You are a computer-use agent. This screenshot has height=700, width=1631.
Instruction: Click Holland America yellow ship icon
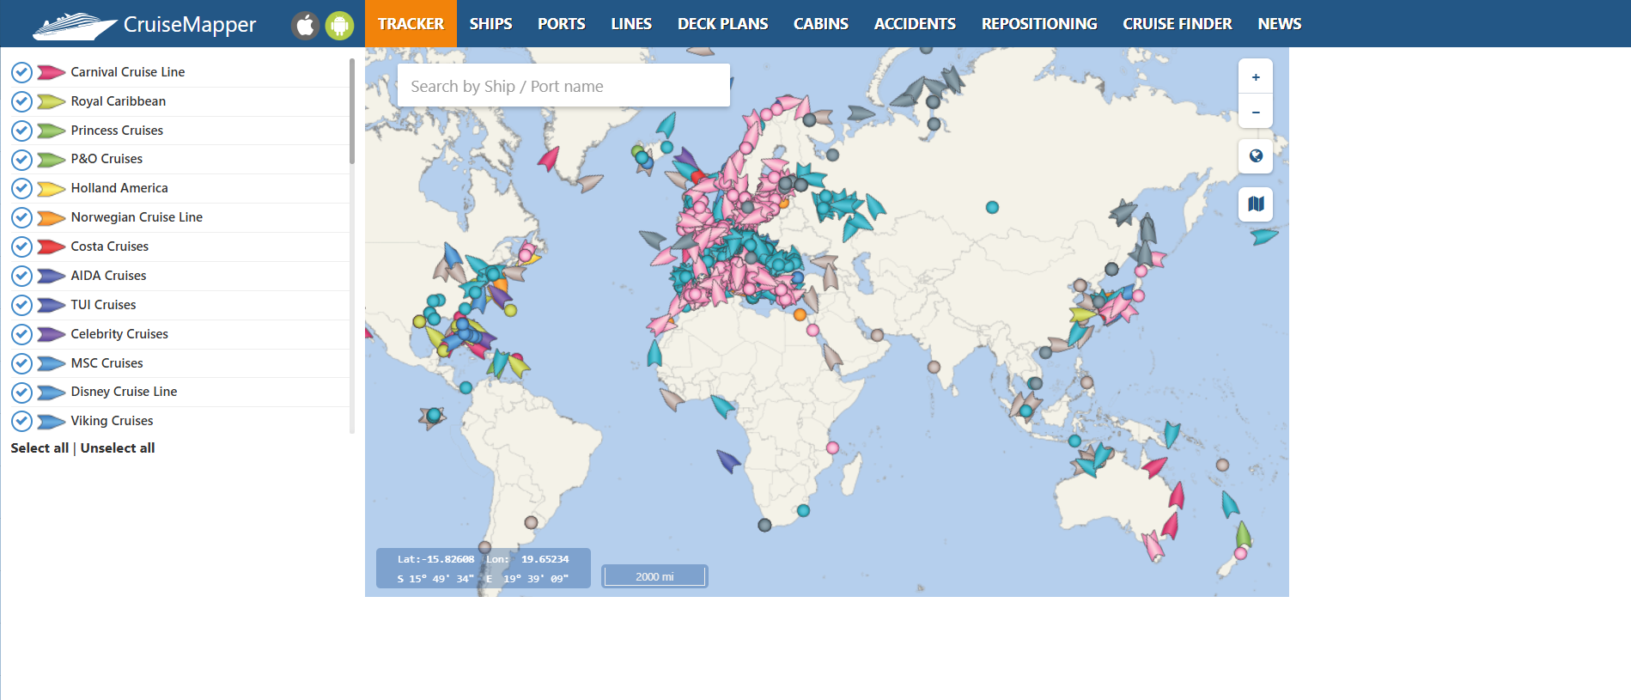coord(52,189)
